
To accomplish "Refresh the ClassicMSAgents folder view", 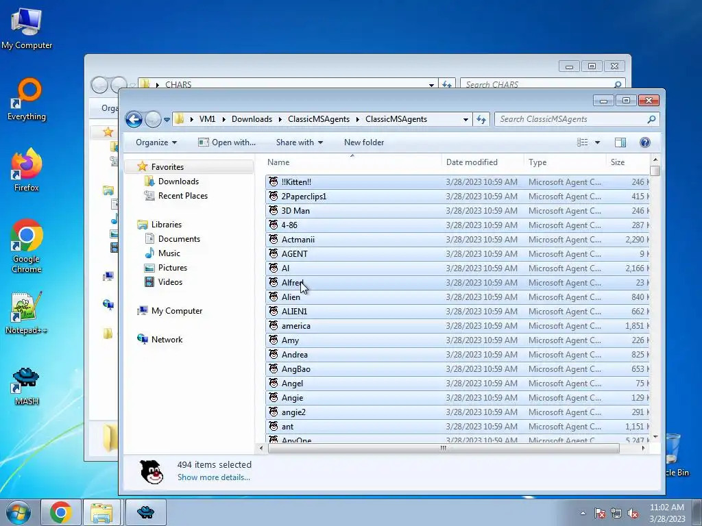I will click(x=481, y=119).
